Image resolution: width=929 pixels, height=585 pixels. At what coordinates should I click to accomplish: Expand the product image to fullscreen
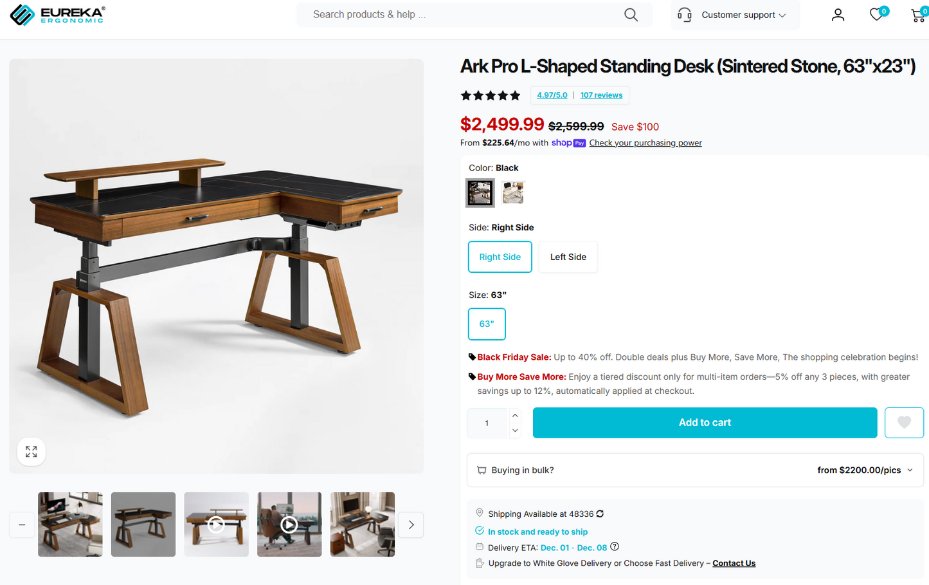(31, 451)
